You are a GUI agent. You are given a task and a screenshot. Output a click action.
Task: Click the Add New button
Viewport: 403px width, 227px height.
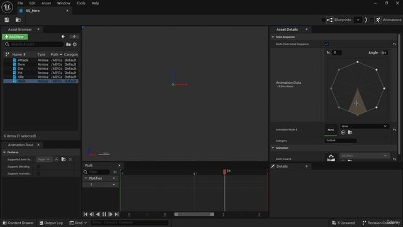15,37
